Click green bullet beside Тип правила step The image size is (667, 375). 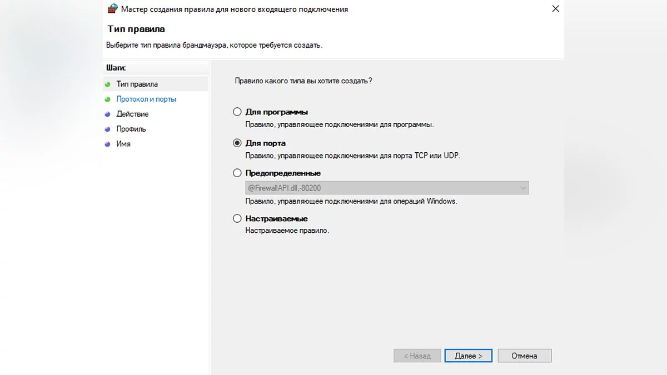click(x=107, y=84)
